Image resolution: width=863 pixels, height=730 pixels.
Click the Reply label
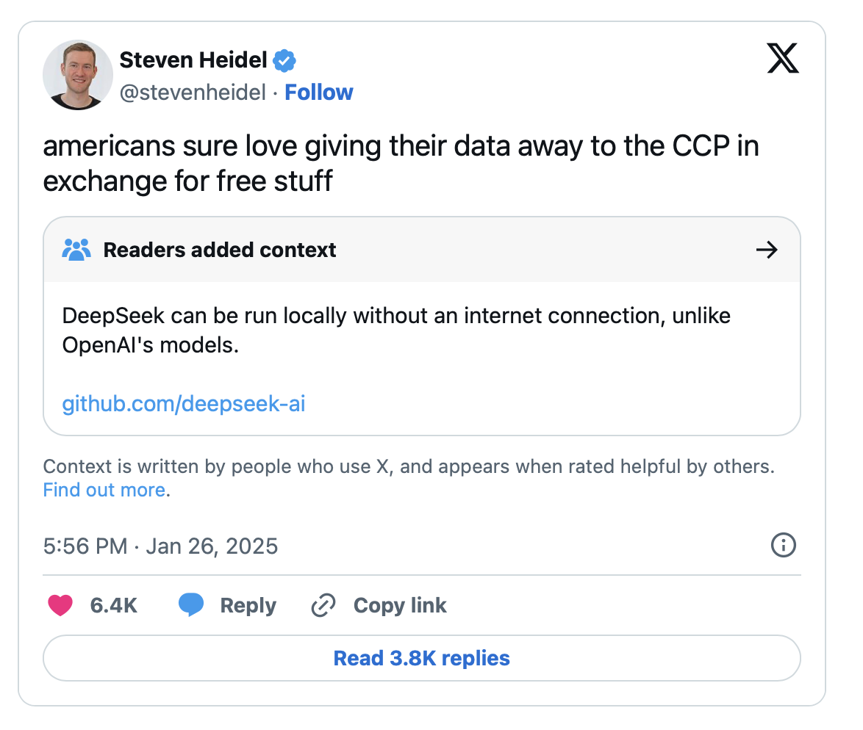(248, 605)
